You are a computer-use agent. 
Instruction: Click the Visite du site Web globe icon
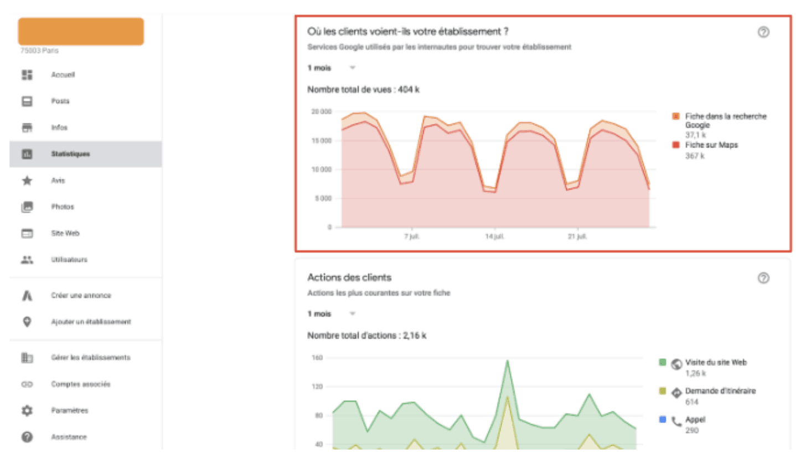676,364
